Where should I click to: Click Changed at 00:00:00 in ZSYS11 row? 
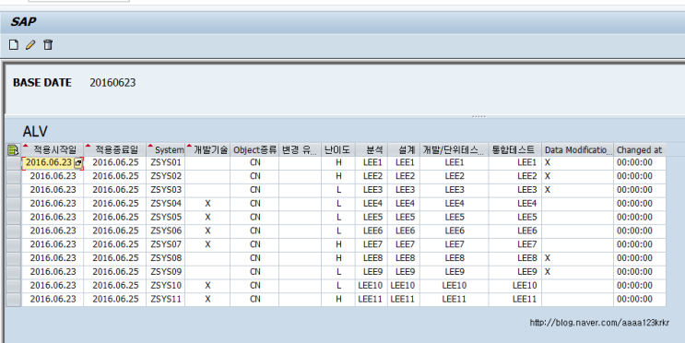pos(634,300)
